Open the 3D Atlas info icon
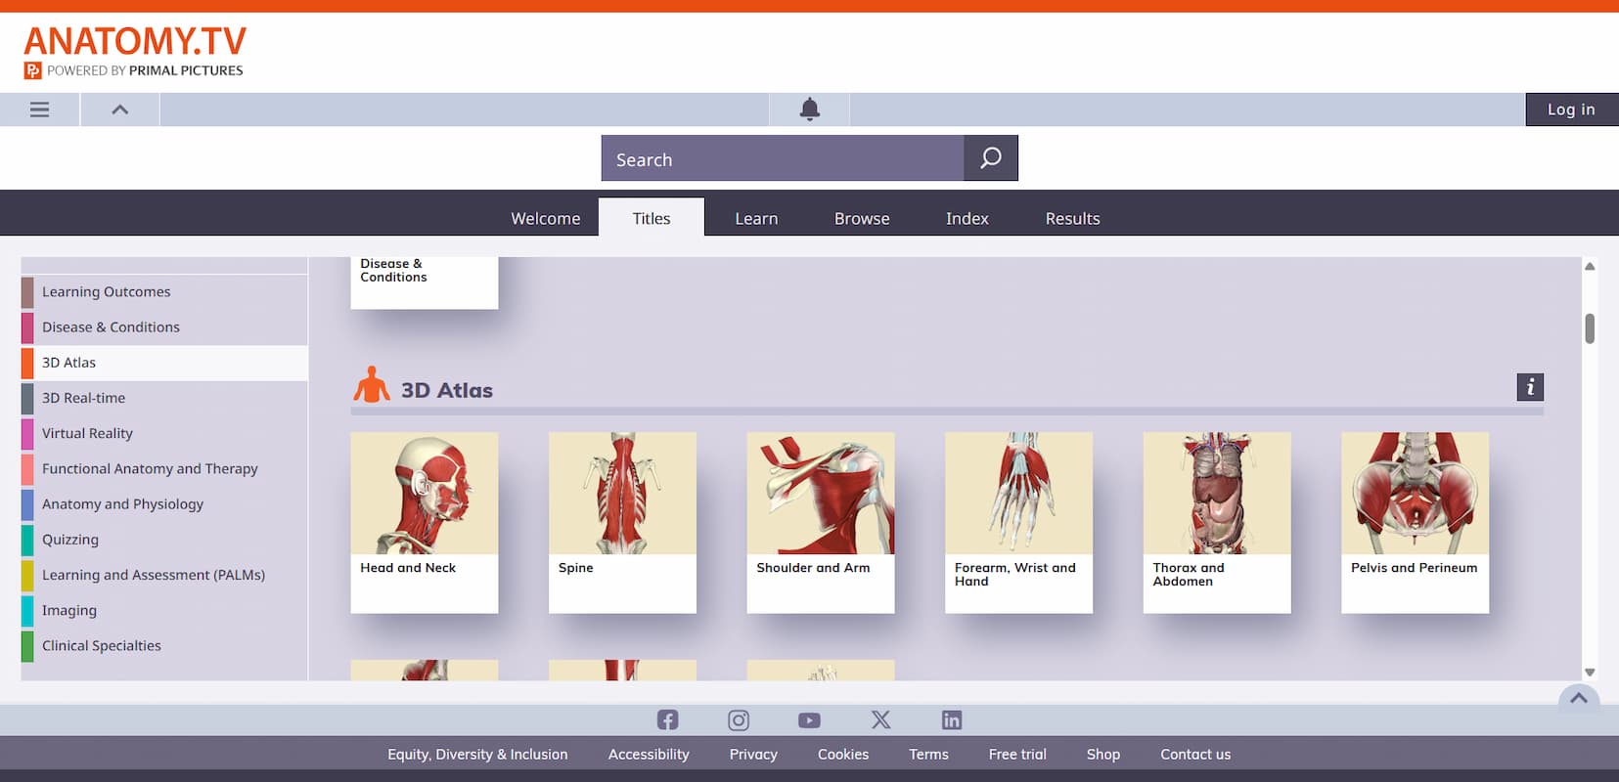 (x=1530, y=387)
